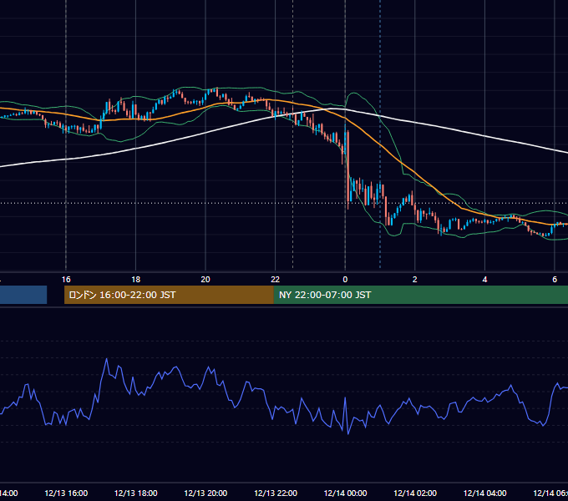Click the 12/14 02:00 date label

pyautogui.click(x=415, y=493)
